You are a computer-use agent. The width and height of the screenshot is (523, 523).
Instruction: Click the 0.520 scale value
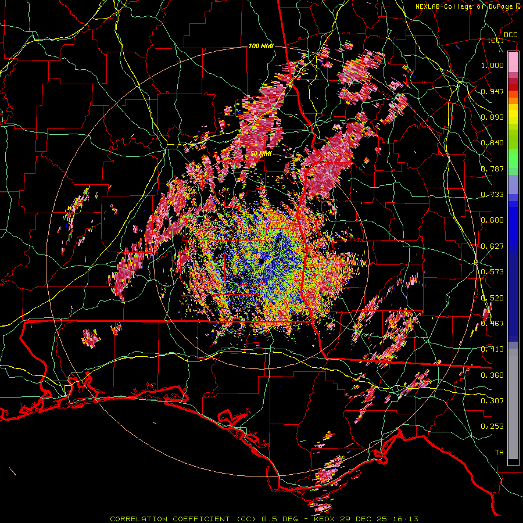point(492,298)
